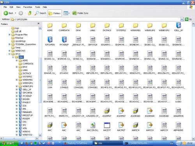Open the Edit menu
Viewport: 195px width, 146px height.
pos(11,7)
